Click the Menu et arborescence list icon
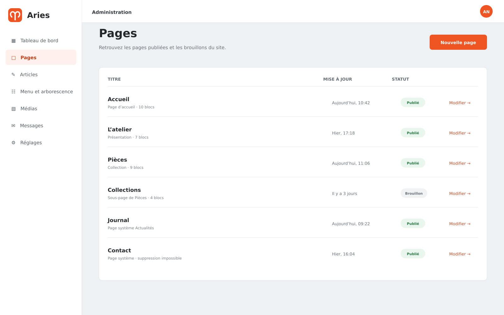The image size is (504, 315). coord(14,92)
